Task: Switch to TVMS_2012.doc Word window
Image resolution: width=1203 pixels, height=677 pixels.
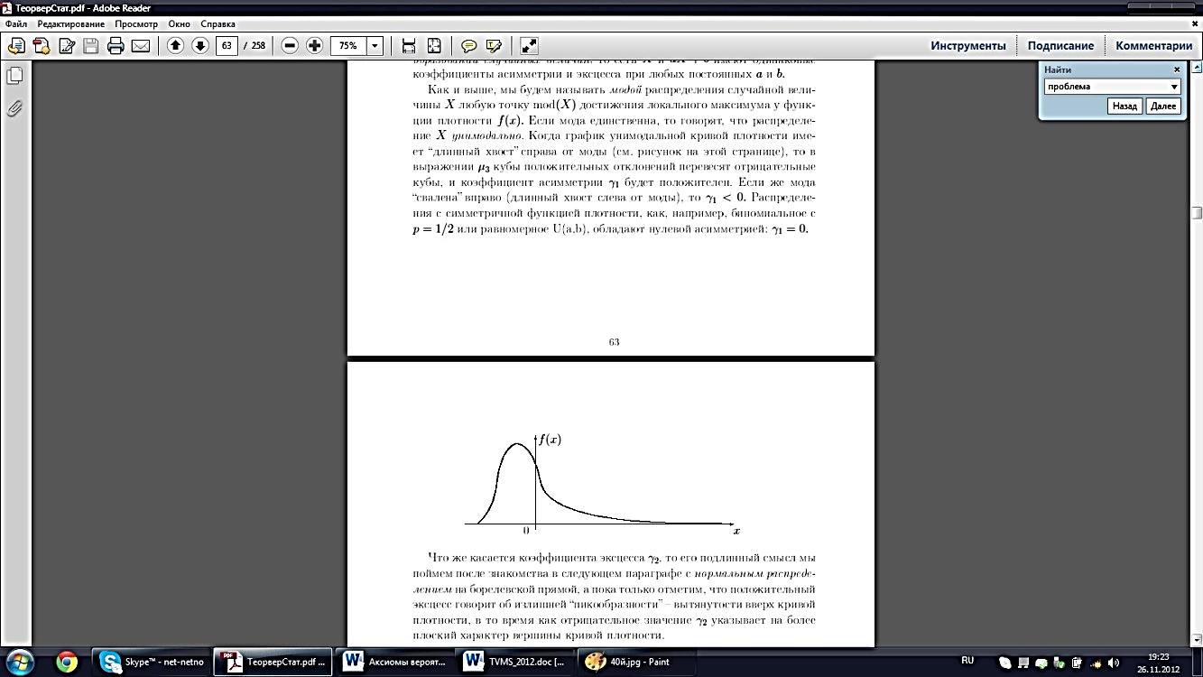Action: click(514, 662)
